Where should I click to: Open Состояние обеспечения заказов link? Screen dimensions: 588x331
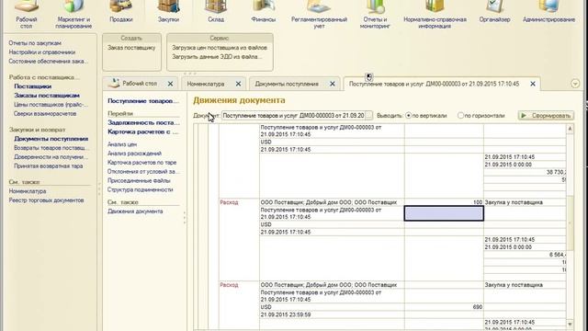[x=48, y=62]
